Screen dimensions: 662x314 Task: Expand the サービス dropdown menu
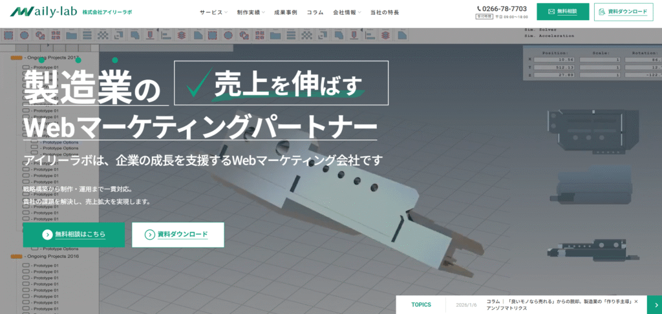click(213, 12)
